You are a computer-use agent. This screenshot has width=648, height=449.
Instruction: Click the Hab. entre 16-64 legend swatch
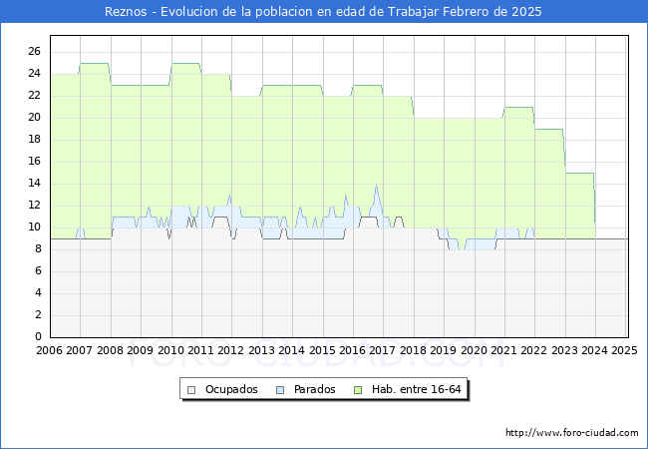pyautogui.click(x=358, y=390)
